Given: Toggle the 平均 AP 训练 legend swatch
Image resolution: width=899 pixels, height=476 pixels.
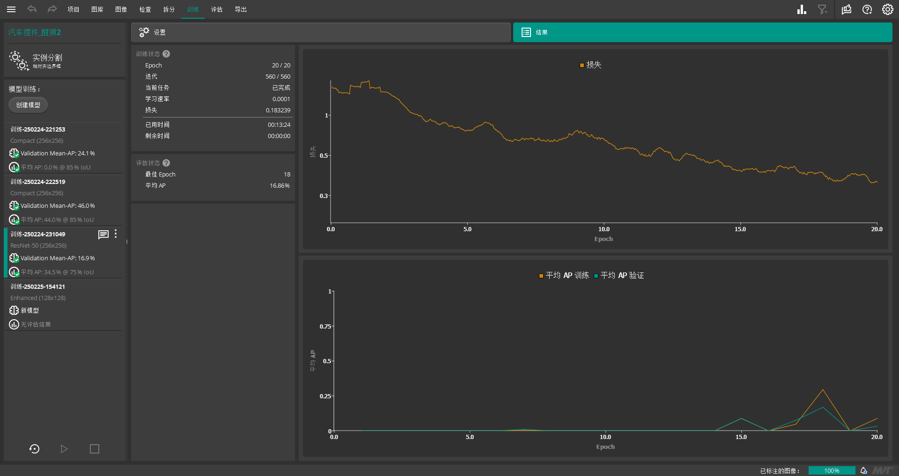Looking at the screenshot, I should pos(541,276).
